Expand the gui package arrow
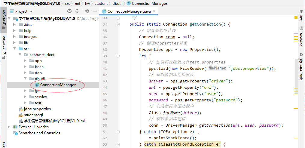This screenshot has height=148, width=305. [25, 91]
